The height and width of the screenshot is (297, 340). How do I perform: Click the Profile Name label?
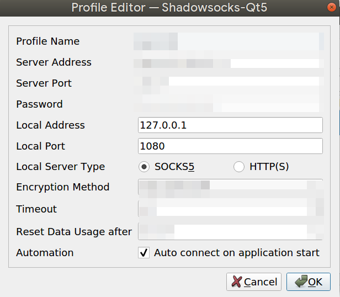tap(48, 41)
